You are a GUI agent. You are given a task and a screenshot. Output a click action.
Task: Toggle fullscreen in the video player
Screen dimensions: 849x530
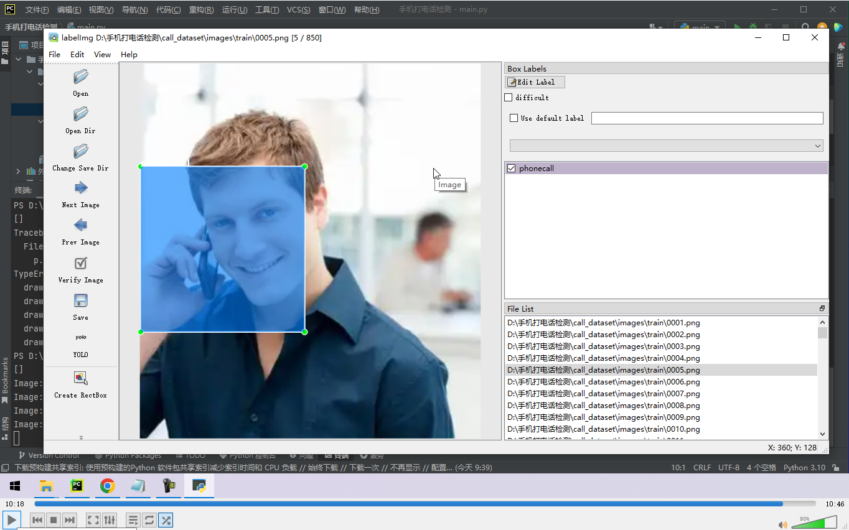[x=93, y=520]
